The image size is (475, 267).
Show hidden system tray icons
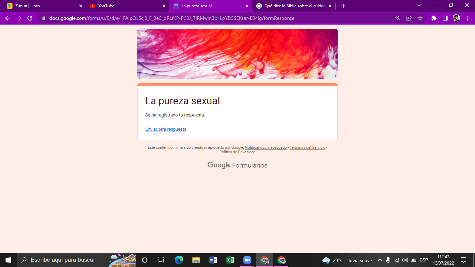(380, 260)
